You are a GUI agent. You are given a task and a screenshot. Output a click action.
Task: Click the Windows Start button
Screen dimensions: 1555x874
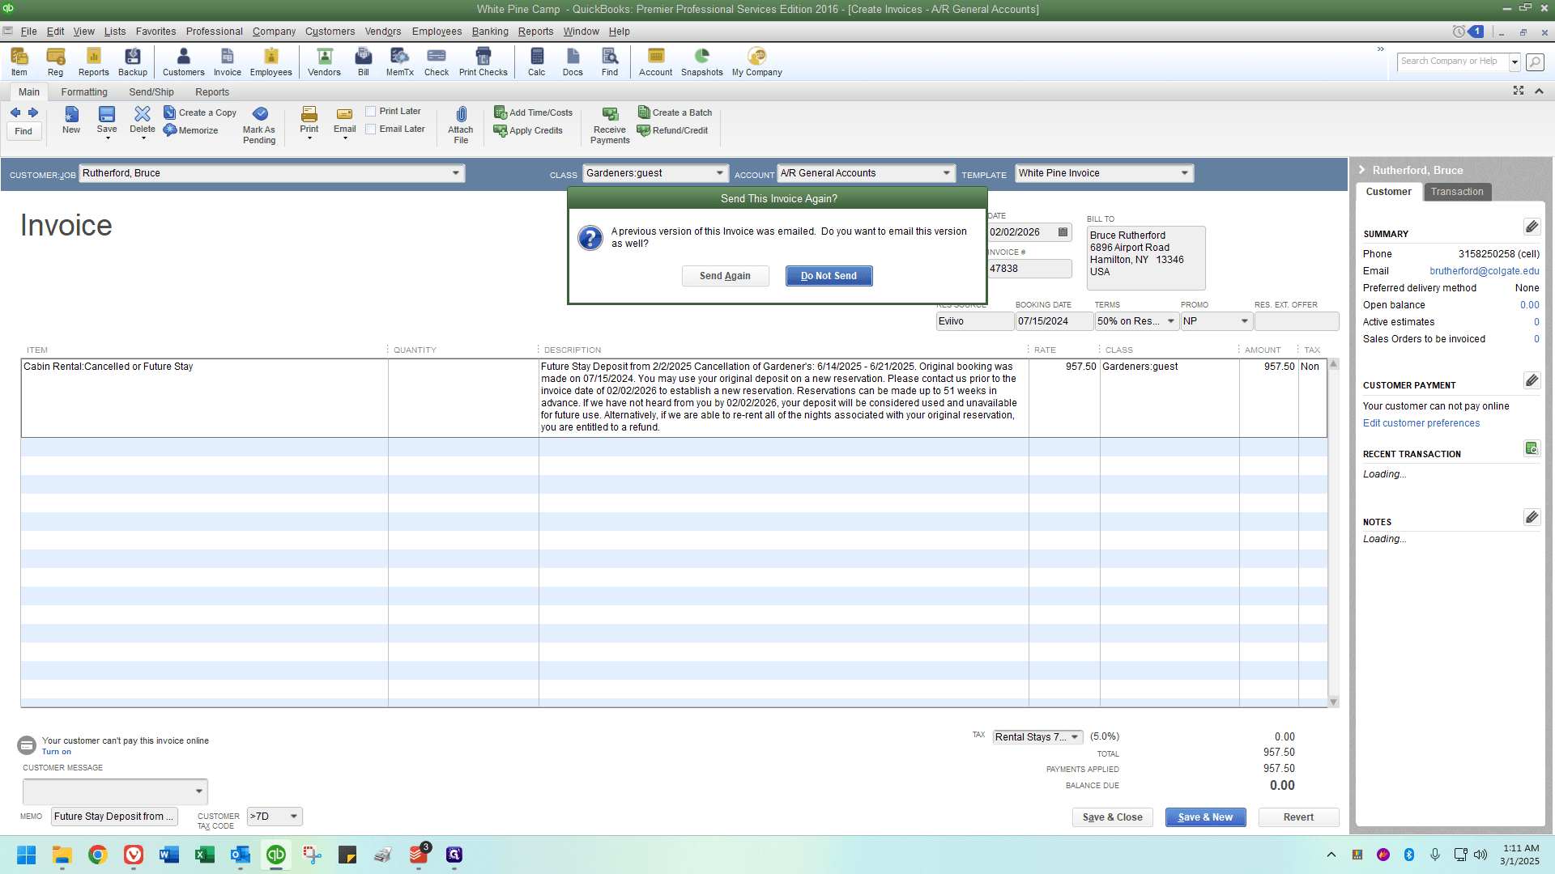[x=27, y=855]
